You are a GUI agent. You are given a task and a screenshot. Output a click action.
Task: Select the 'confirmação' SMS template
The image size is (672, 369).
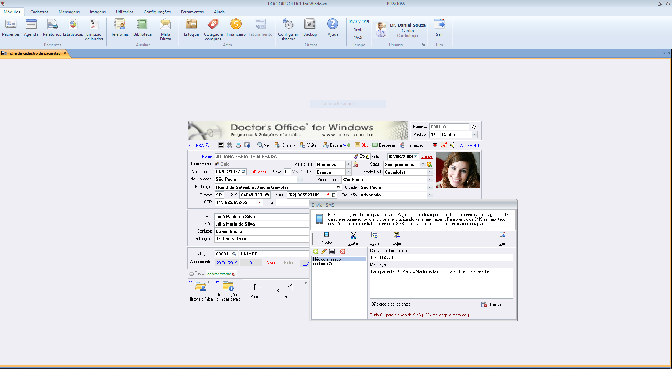click(323, 264)
